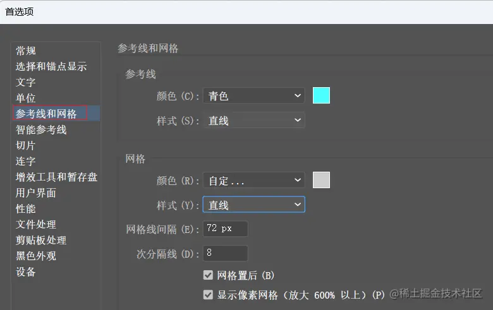
Task: Open guide 颜色 (C) dropdown showing 青色
Action: click(253, 95)
